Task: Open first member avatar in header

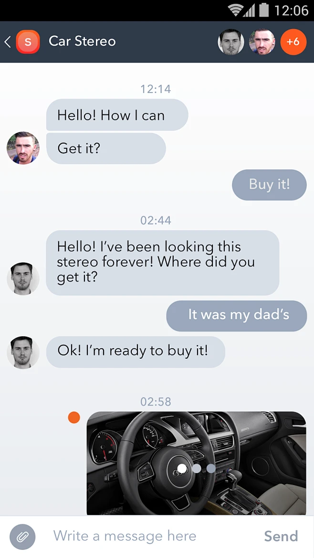Action: (231, 42)
